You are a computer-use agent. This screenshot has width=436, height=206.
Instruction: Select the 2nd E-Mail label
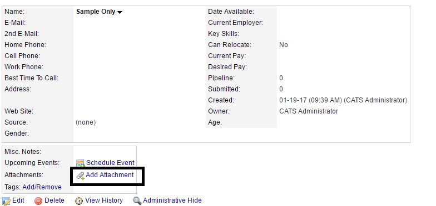(22, 34)
